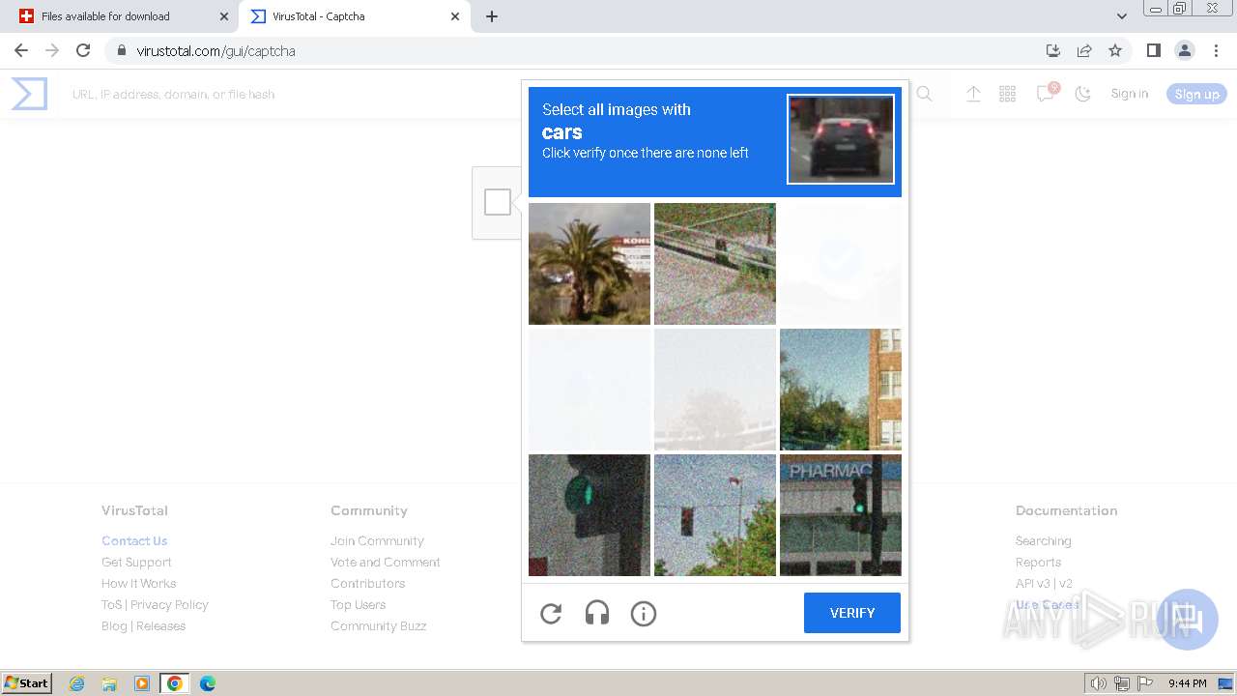
Task: Open captcha help information icon
Action: pyautogui.click(x=644, y=613)
